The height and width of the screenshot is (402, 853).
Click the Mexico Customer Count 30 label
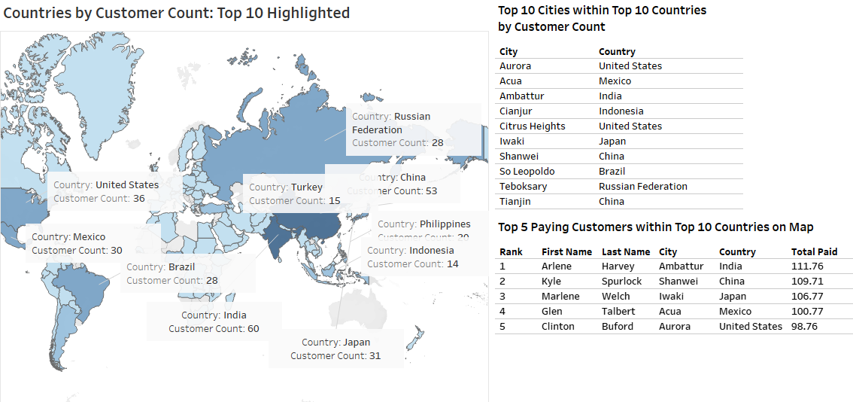click(x=77, y=244)
